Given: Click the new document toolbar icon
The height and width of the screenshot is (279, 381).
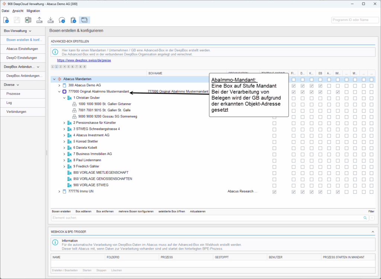Looking at the screenshot, I should pyautogui.click(x=6, y=20).
